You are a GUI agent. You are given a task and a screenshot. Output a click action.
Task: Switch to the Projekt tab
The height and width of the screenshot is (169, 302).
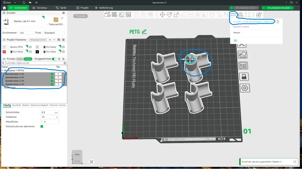pos(82,8)
